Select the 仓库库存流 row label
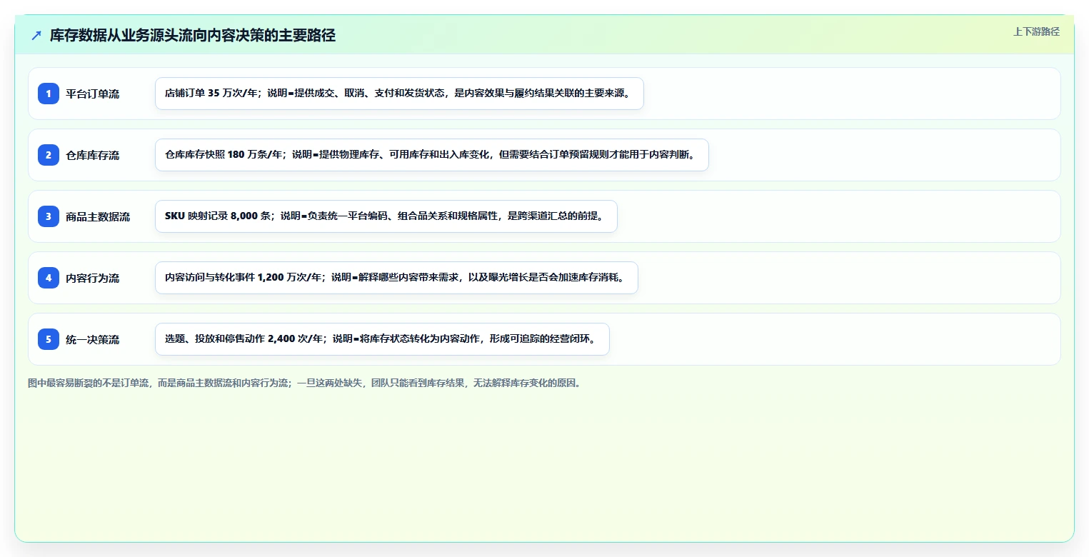 pos(93,155)
